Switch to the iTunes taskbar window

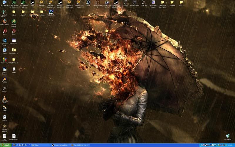click(x=41, y=145)
